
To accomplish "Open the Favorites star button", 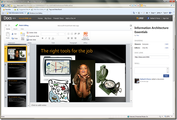I will coord(7,10).
